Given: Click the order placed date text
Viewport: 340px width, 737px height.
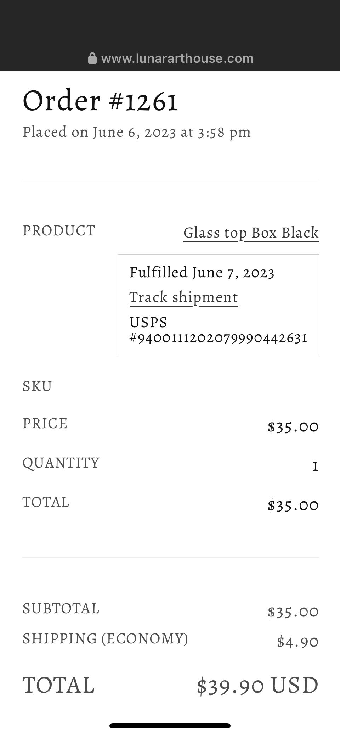Looking at the screenshot, I should [137, 132].
